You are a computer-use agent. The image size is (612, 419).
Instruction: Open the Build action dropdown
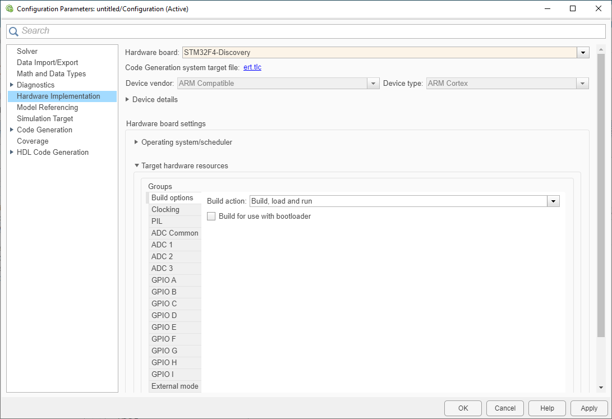pyautogui.click(x=554, y=201)
